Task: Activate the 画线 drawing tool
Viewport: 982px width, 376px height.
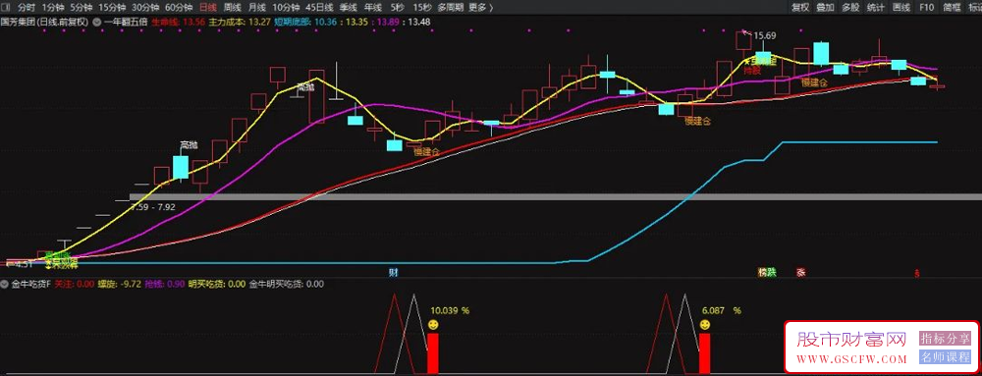Action: 900,8
